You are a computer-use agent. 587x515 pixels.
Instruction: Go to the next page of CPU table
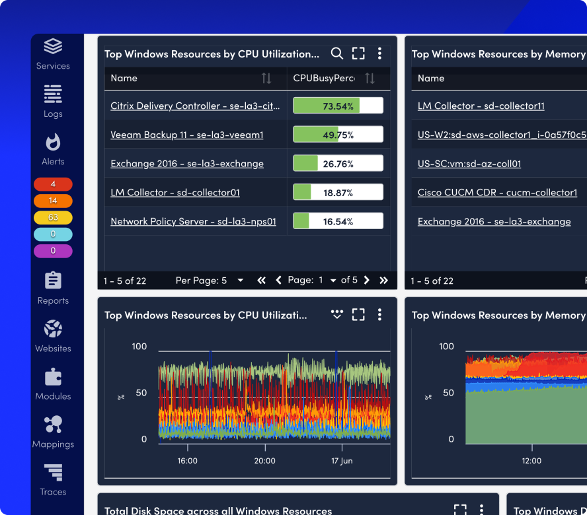[367, 280]
